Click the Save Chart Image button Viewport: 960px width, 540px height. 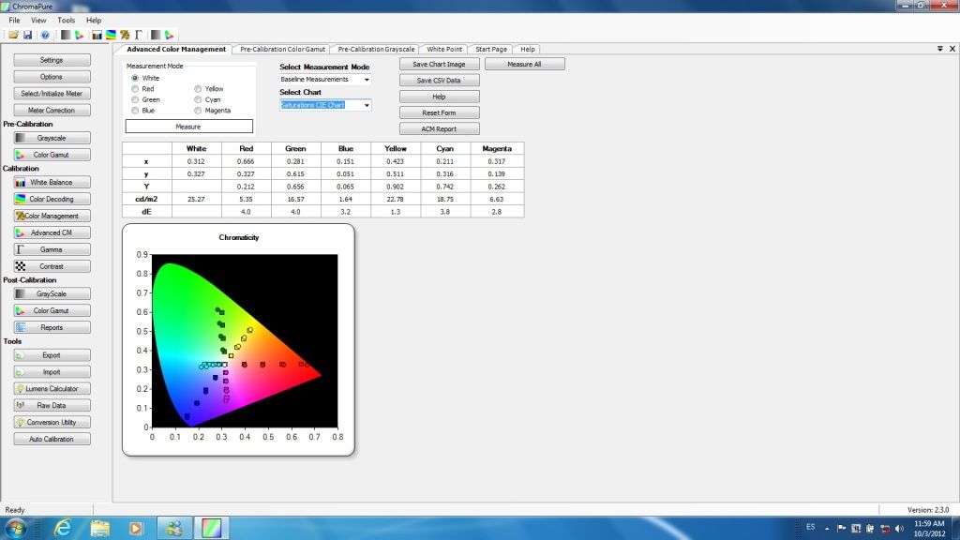439,65
